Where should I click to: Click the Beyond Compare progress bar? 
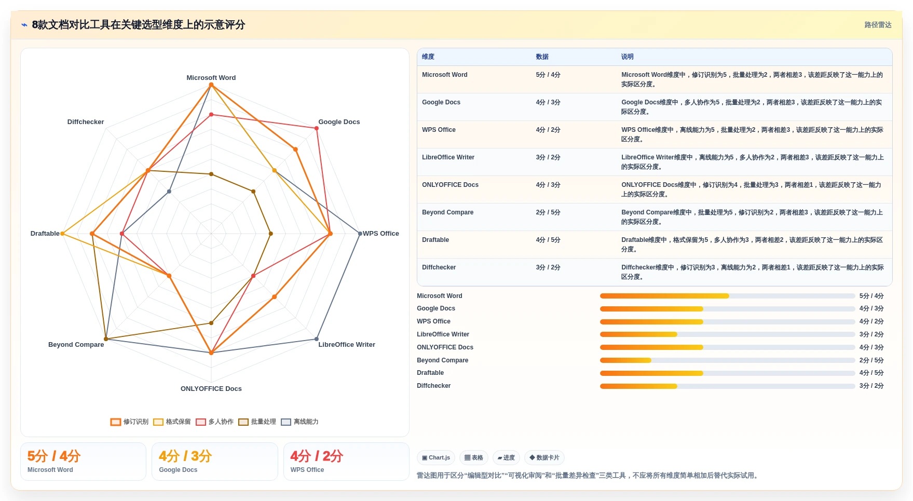point(727,360)
